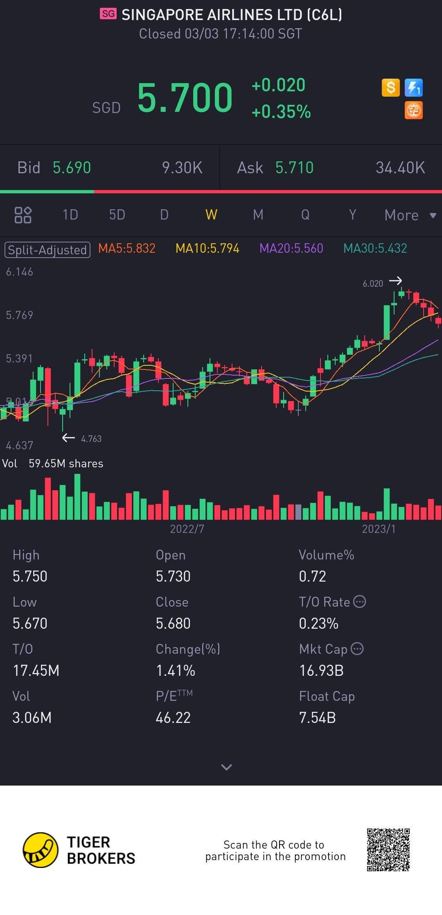Open the More periods dropdown
Viewport: 442px width, 915px height.
[x=410, y=215]
